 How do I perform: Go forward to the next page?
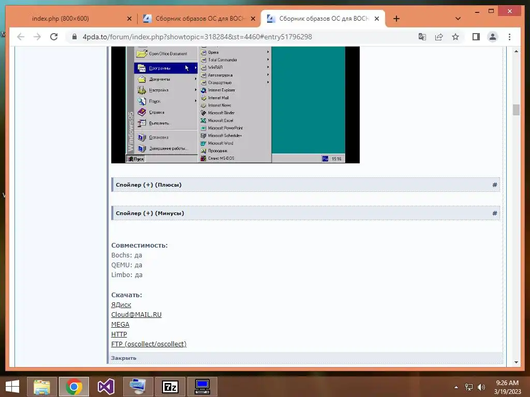(x=37, y=37)
